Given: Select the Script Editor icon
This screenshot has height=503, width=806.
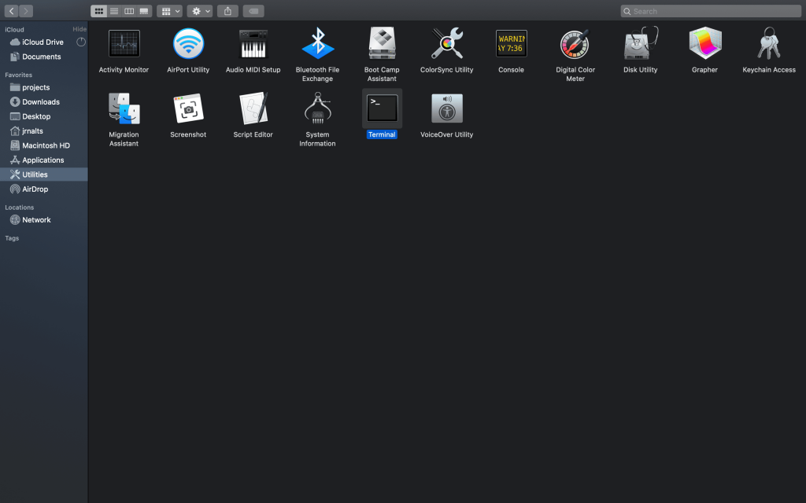Looking at the screenshot, I should point(253,108).
